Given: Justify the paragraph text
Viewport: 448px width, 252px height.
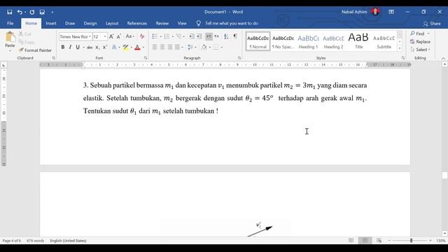Looking at the screenshot, I should tap(177, 47).
